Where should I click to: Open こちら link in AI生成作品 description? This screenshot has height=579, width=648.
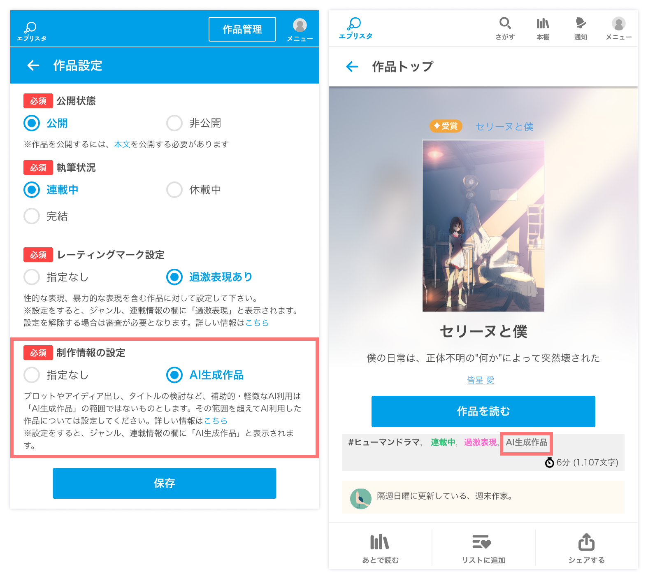click(x=216, y=421)
